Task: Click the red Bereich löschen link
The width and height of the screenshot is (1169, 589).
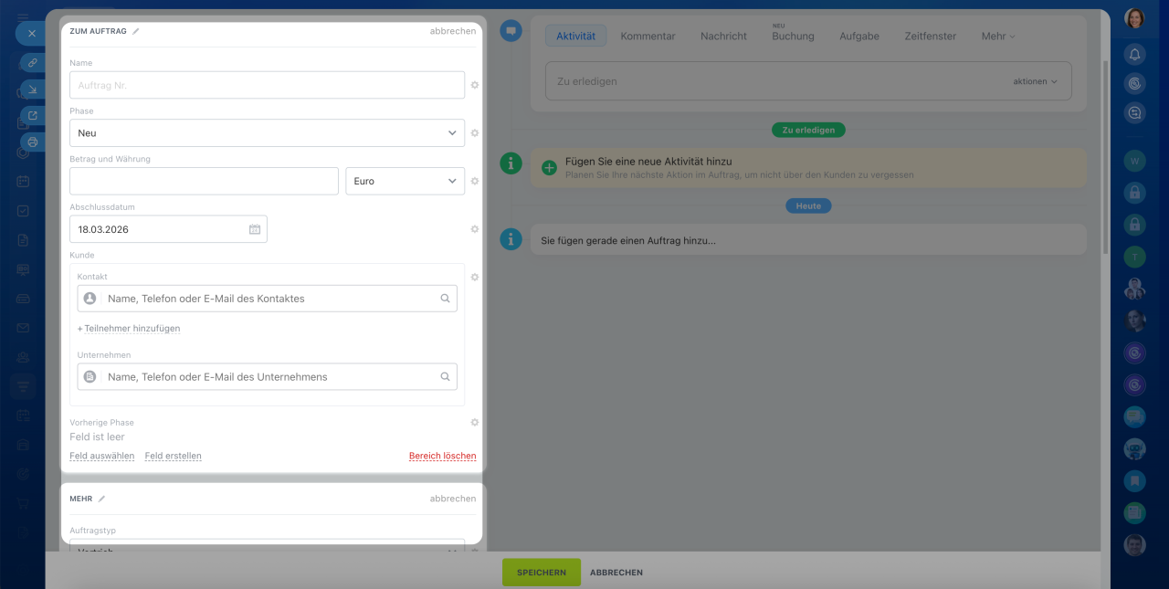Action: [x=443, y=456]
